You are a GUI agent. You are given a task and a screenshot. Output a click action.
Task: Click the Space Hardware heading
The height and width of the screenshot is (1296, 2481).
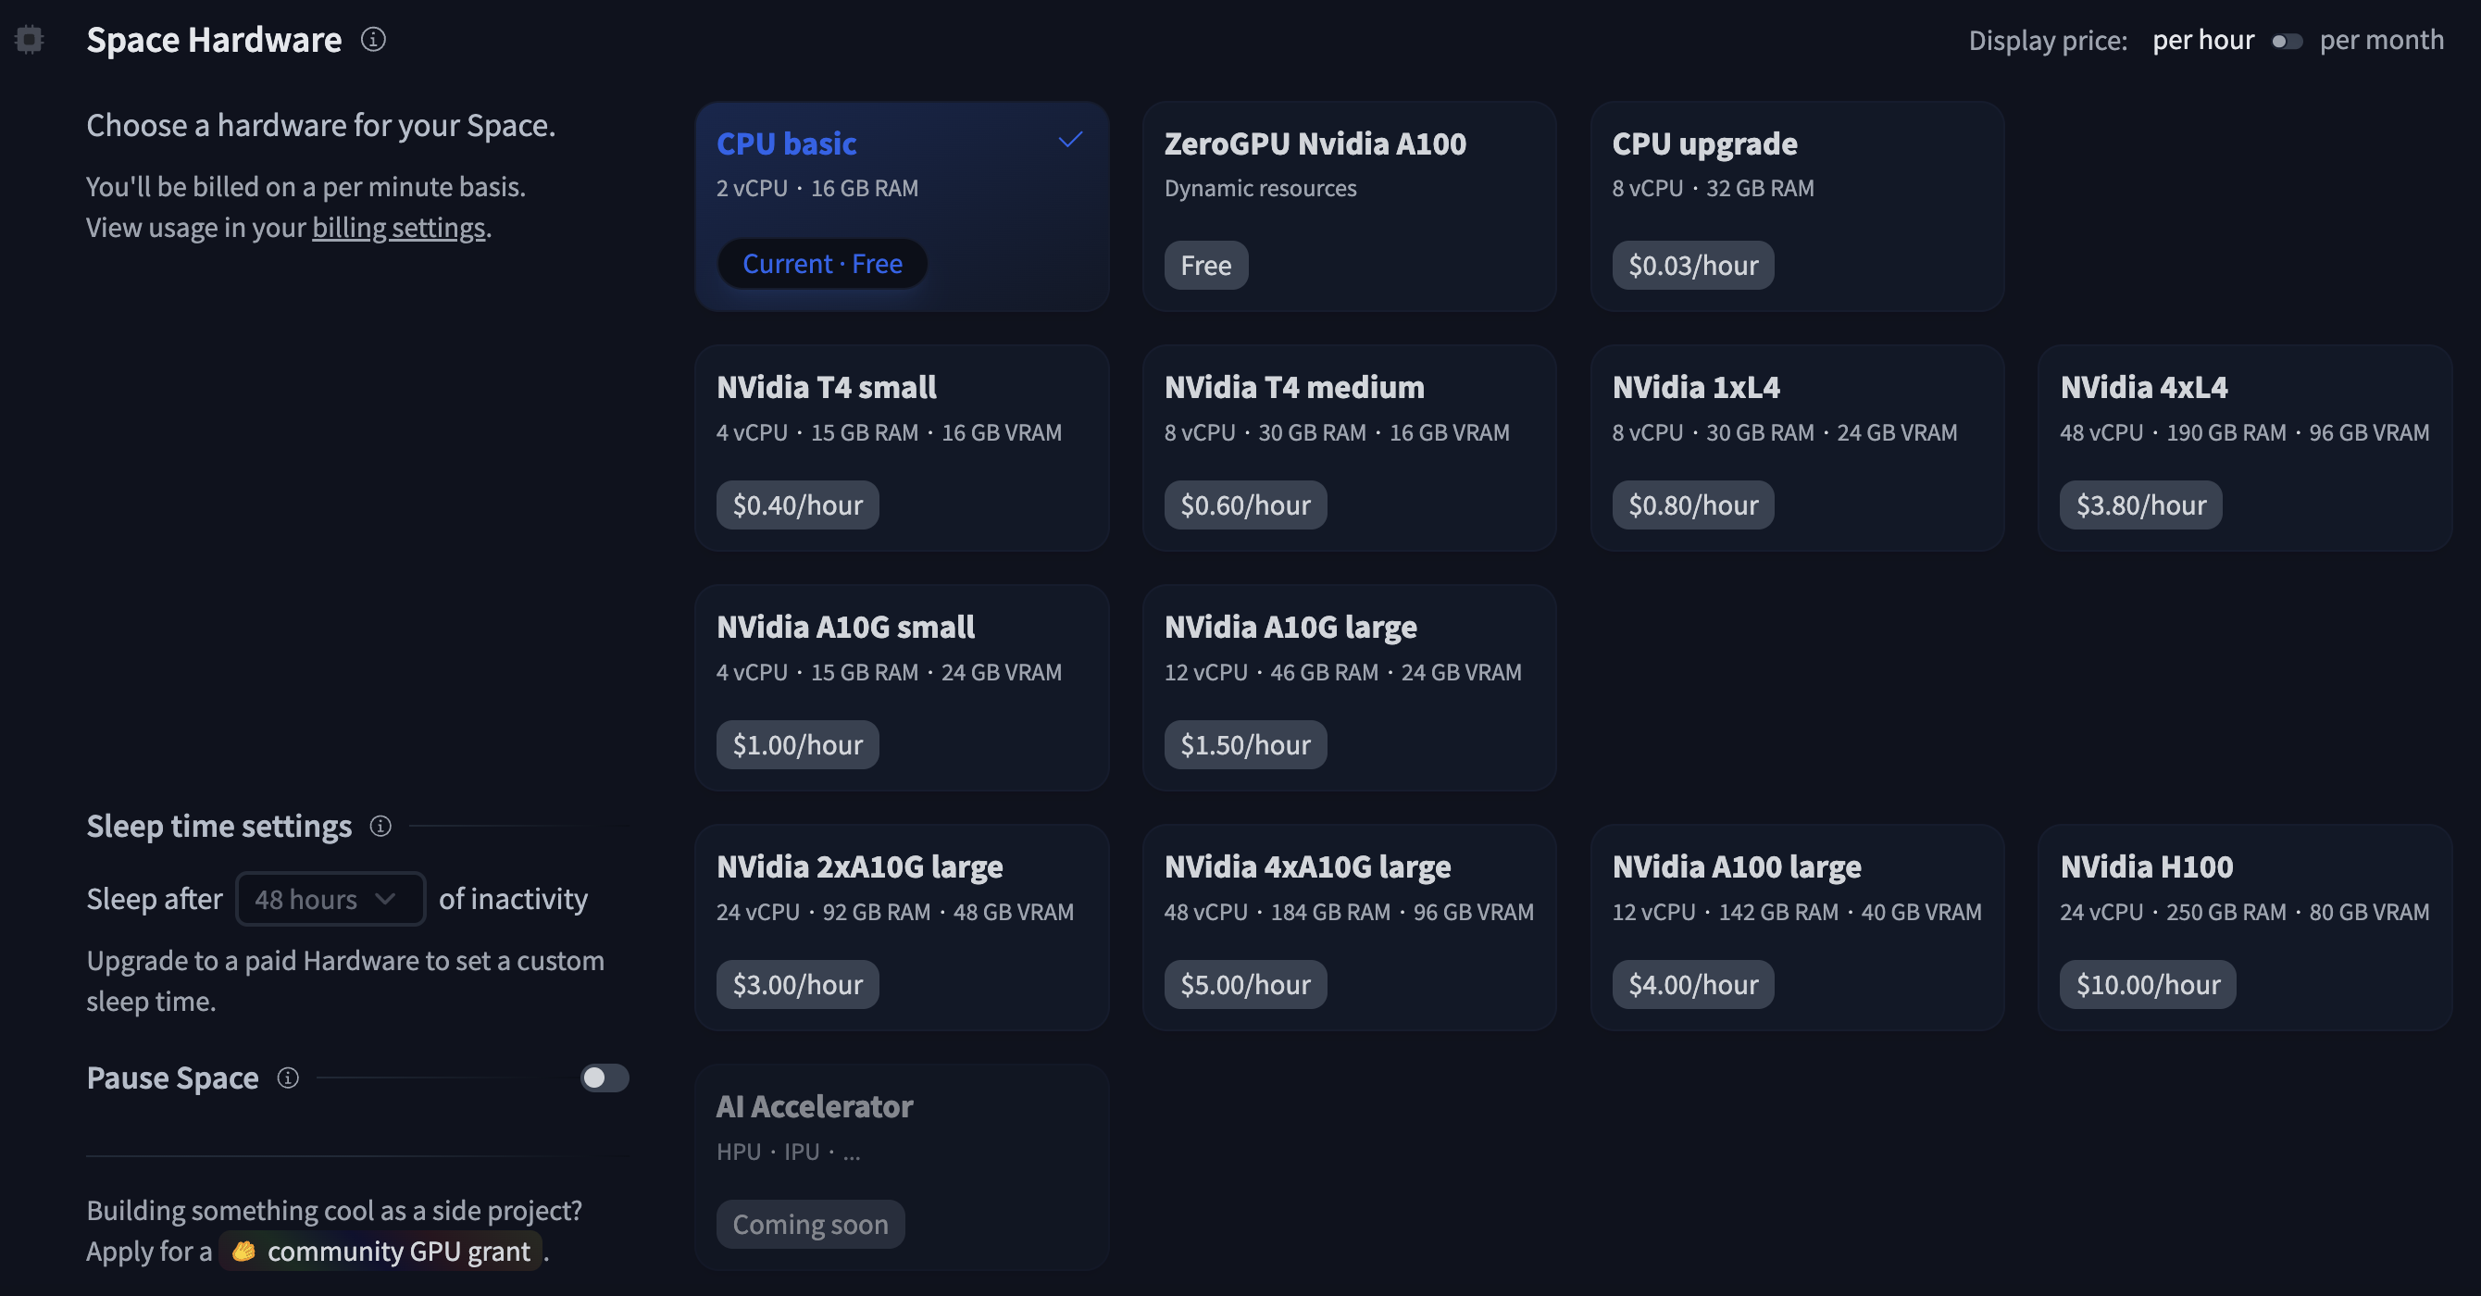click(x=214, y=40)
